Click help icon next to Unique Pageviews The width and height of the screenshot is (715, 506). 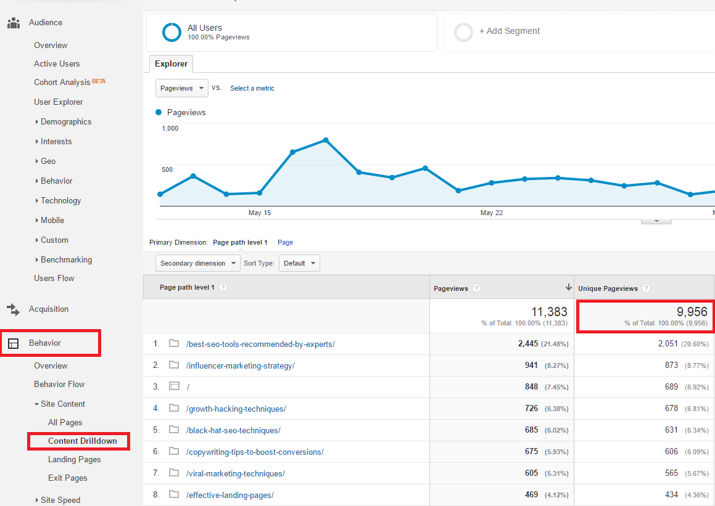point(646,288)
